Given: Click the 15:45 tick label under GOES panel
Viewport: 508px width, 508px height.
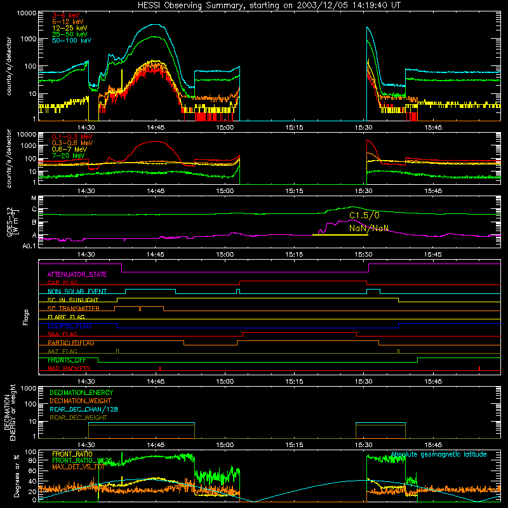Looking at the screenshot, I should [x=433, y=255].
